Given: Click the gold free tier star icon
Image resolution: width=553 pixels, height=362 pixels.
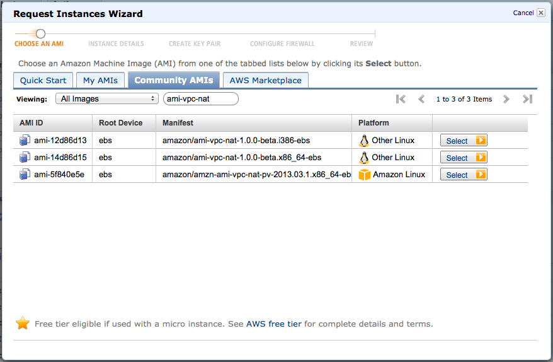Looking at the screenshot, I should (23, 323).
